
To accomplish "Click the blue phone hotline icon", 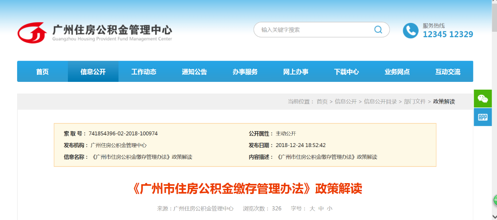I will click(410, 31).
